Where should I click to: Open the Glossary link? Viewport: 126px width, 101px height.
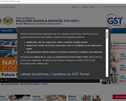[75, 7]
